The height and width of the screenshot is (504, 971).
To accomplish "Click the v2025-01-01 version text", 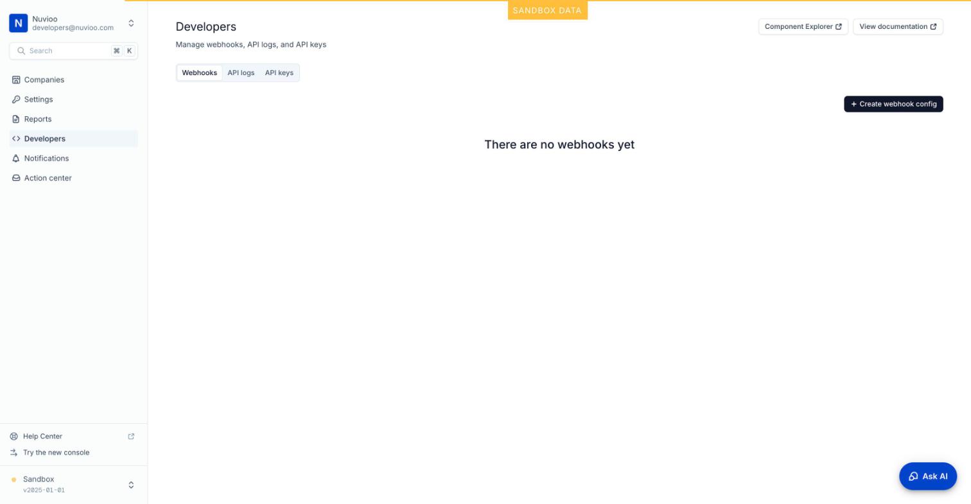I will coord(44,491).
